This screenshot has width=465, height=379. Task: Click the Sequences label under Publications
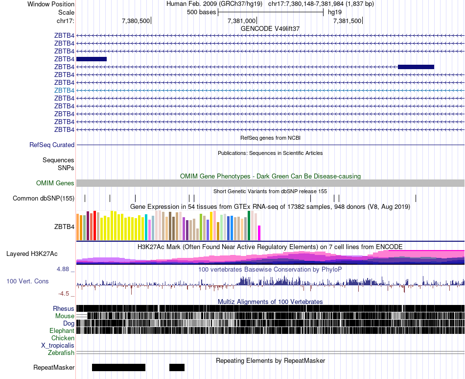pos(58,160)
